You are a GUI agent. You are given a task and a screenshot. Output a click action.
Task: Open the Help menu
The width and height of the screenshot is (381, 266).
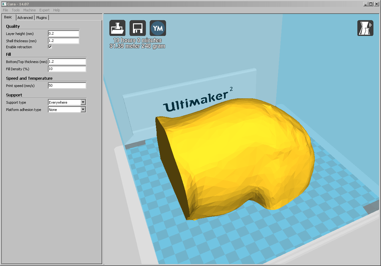point(57,10)
